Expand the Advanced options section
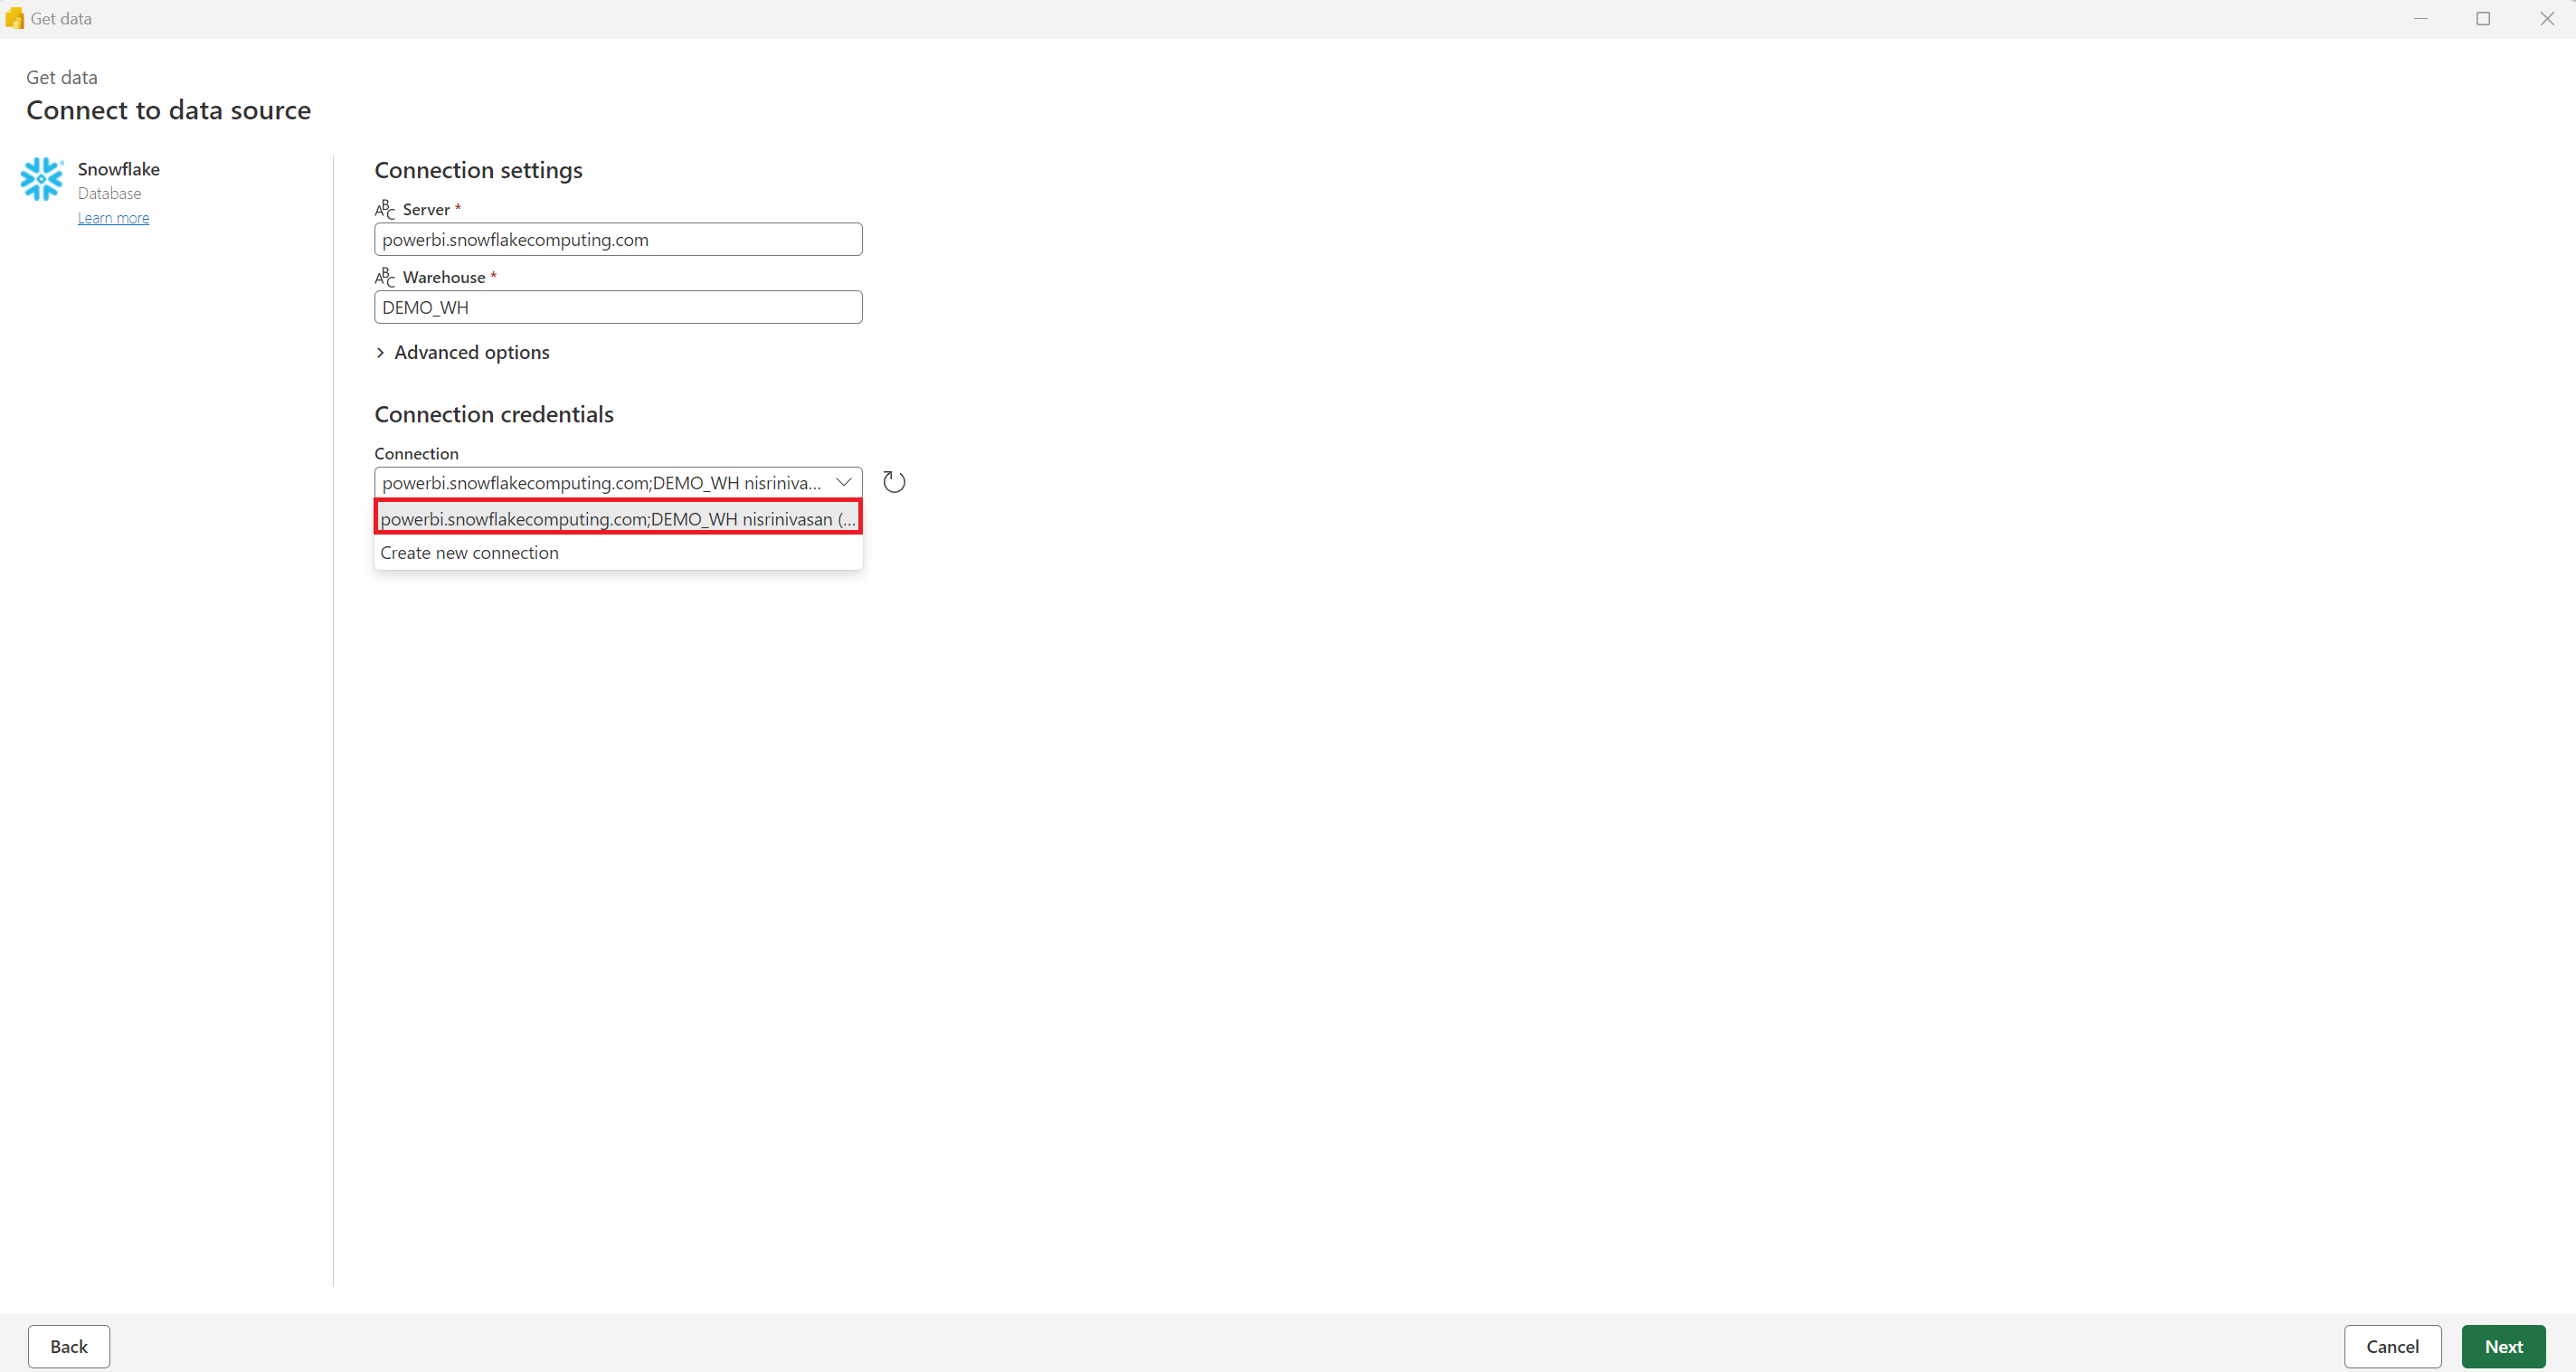 point(461,351)
